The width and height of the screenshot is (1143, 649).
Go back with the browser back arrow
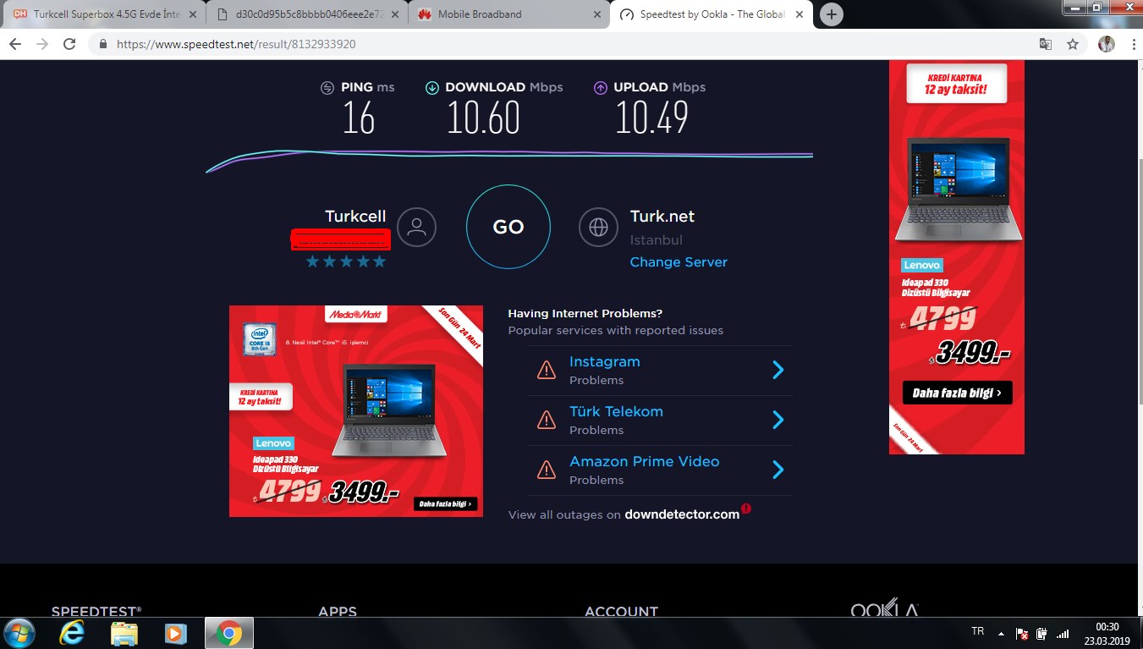pos(15,44)
